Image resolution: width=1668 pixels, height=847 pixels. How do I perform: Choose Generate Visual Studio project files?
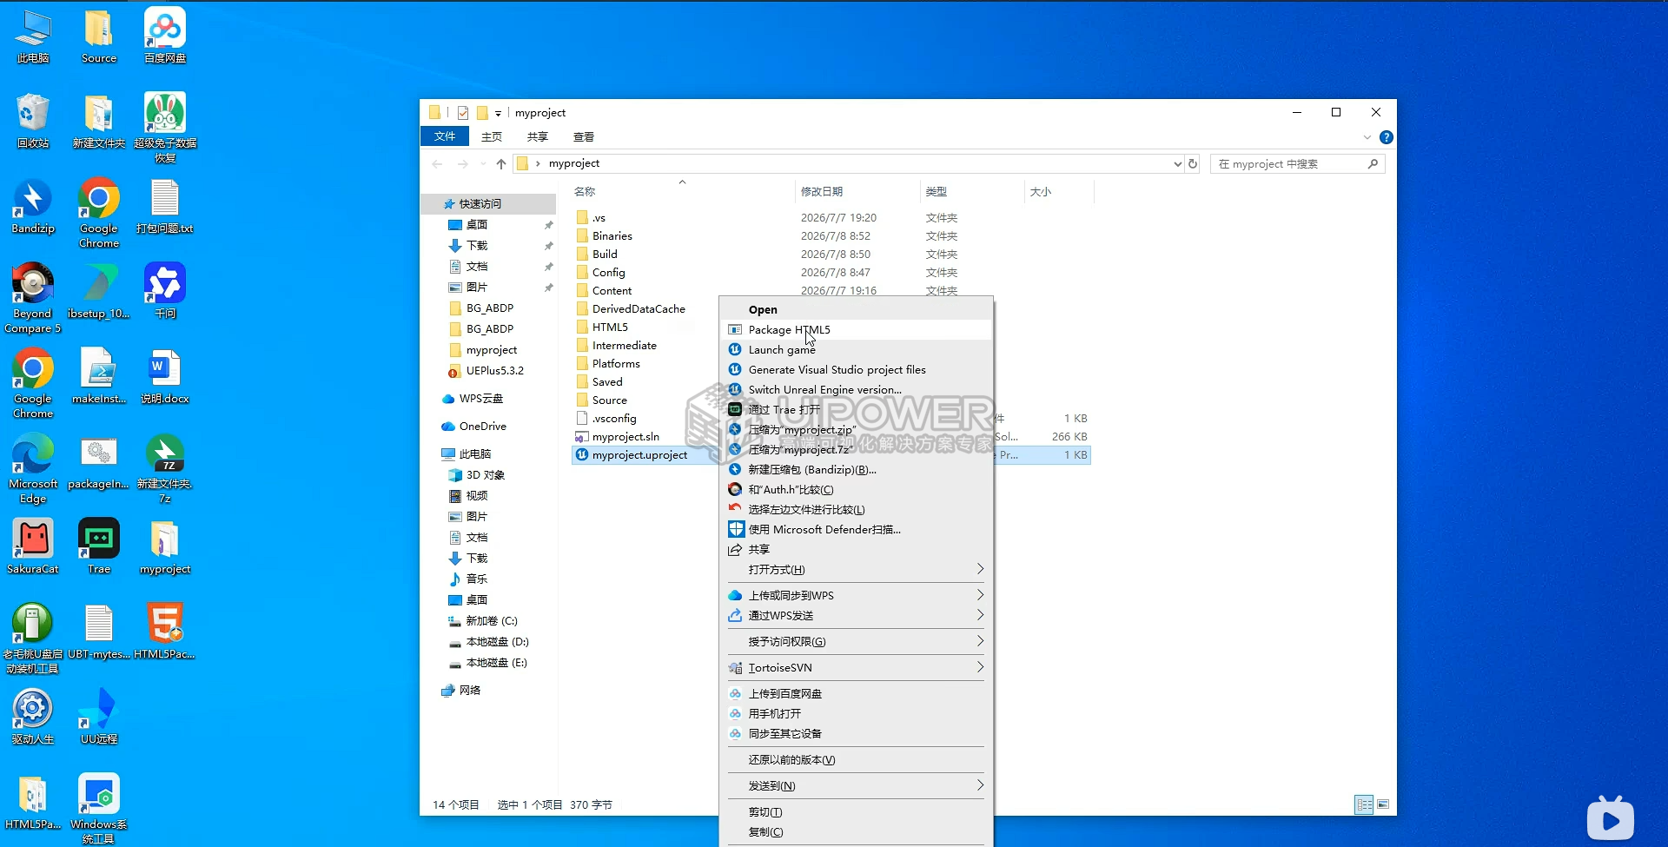(x=857, y=369)
